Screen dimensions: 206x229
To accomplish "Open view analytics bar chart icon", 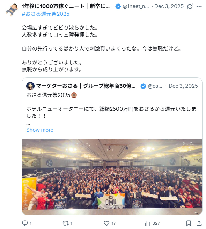I will (x=147, y=223).
